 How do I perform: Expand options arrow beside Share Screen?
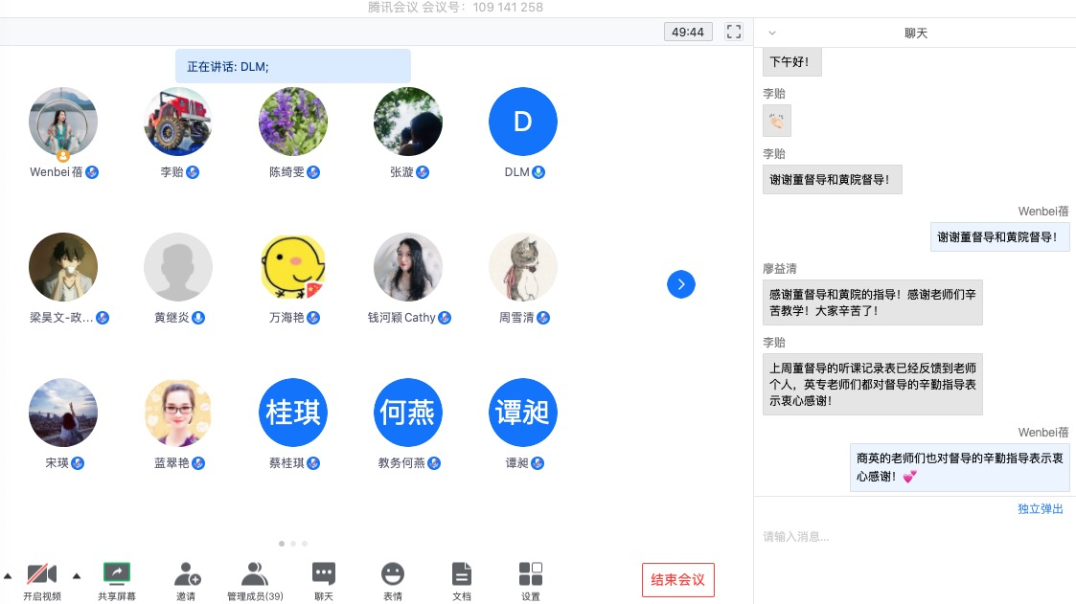(x=77, y=575)
